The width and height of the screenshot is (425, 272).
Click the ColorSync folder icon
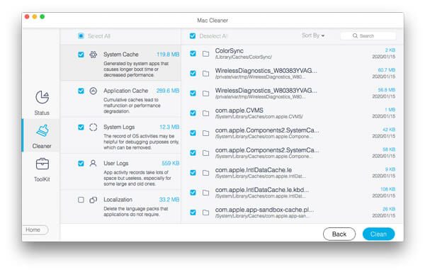tap(205, 54)
